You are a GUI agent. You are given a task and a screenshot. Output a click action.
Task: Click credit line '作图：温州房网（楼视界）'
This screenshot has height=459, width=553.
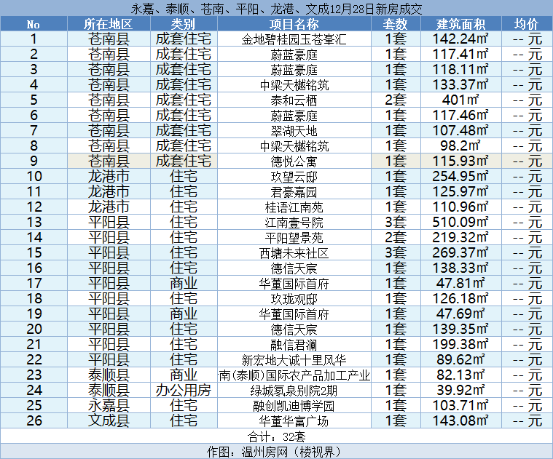275,452
